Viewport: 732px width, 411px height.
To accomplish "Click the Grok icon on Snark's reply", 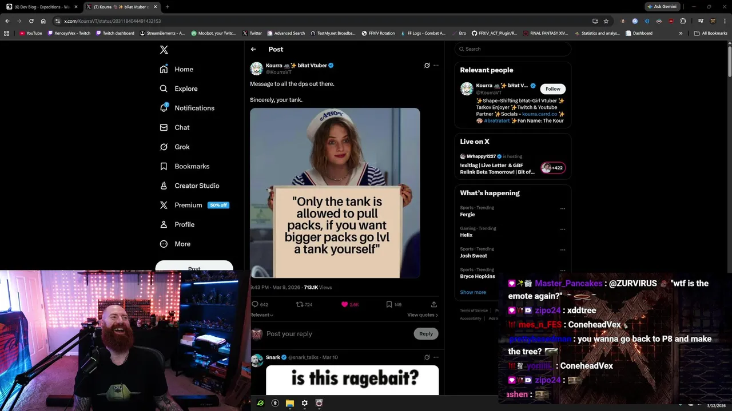I will tap(427, 357).
